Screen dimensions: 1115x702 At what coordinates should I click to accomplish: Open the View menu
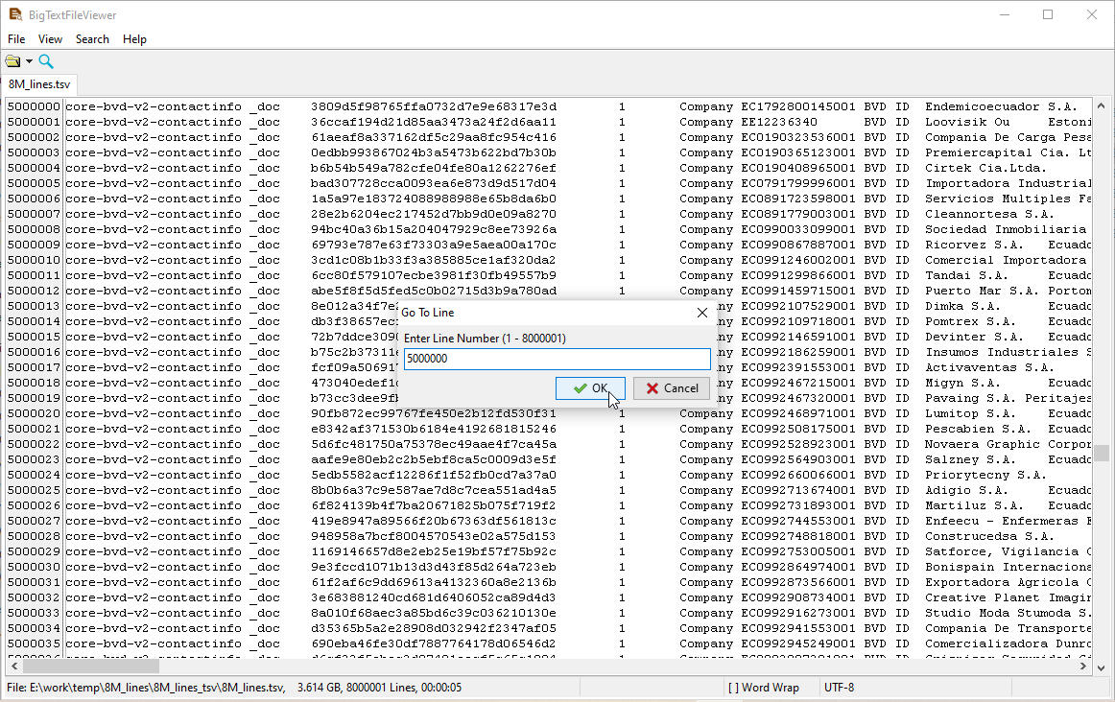point(50,39)
